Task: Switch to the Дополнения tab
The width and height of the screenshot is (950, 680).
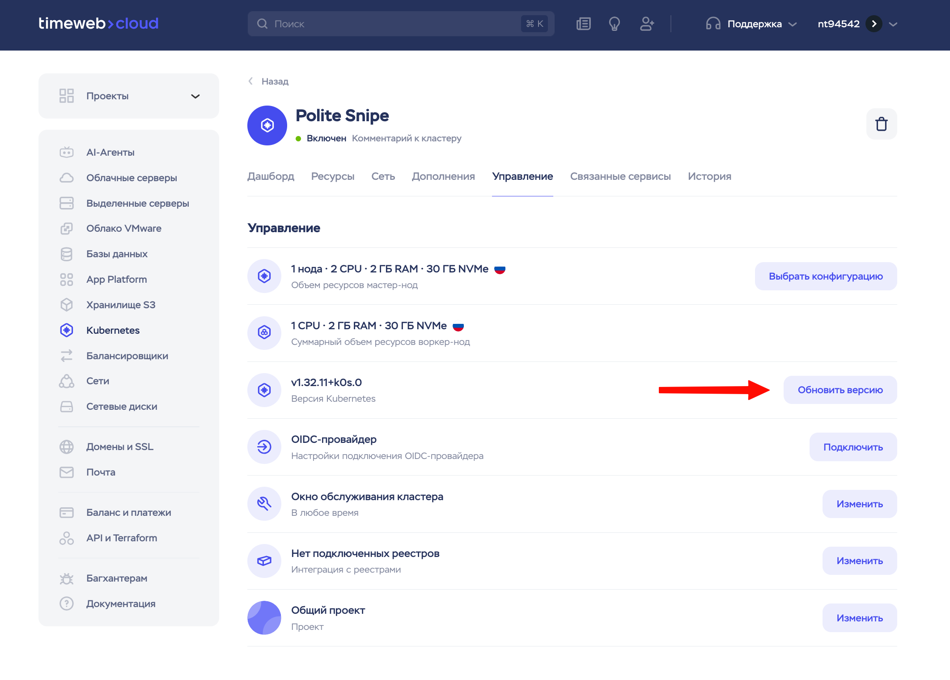Action: 443,176
